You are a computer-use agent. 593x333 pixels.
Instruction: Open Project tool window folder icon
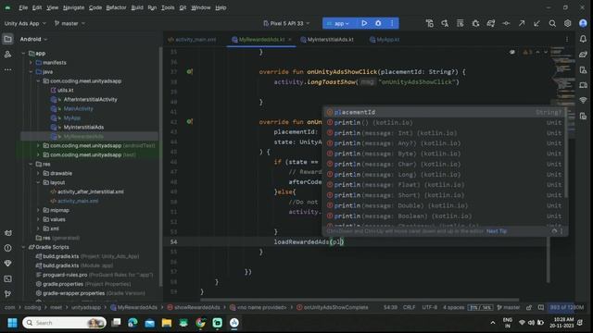(7, 39)
